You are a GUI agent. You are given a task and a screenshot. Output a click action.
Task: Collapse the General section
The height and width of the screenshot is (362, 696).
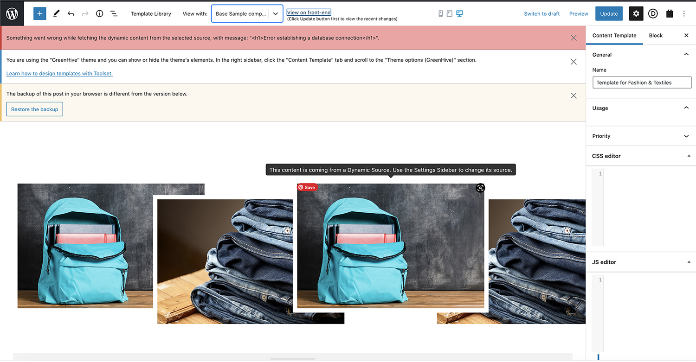coord(686,55)
